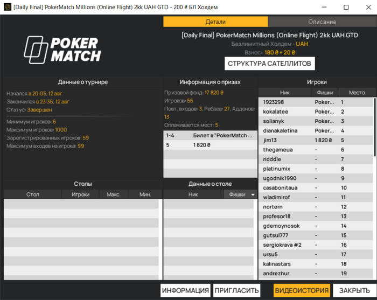Click Игроки header in tables panel

[80, 194]
